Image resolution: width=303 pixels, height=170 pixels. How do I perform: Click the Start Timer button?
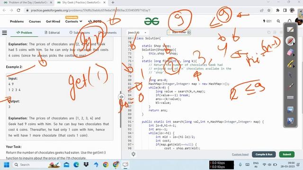click(179, 33)
